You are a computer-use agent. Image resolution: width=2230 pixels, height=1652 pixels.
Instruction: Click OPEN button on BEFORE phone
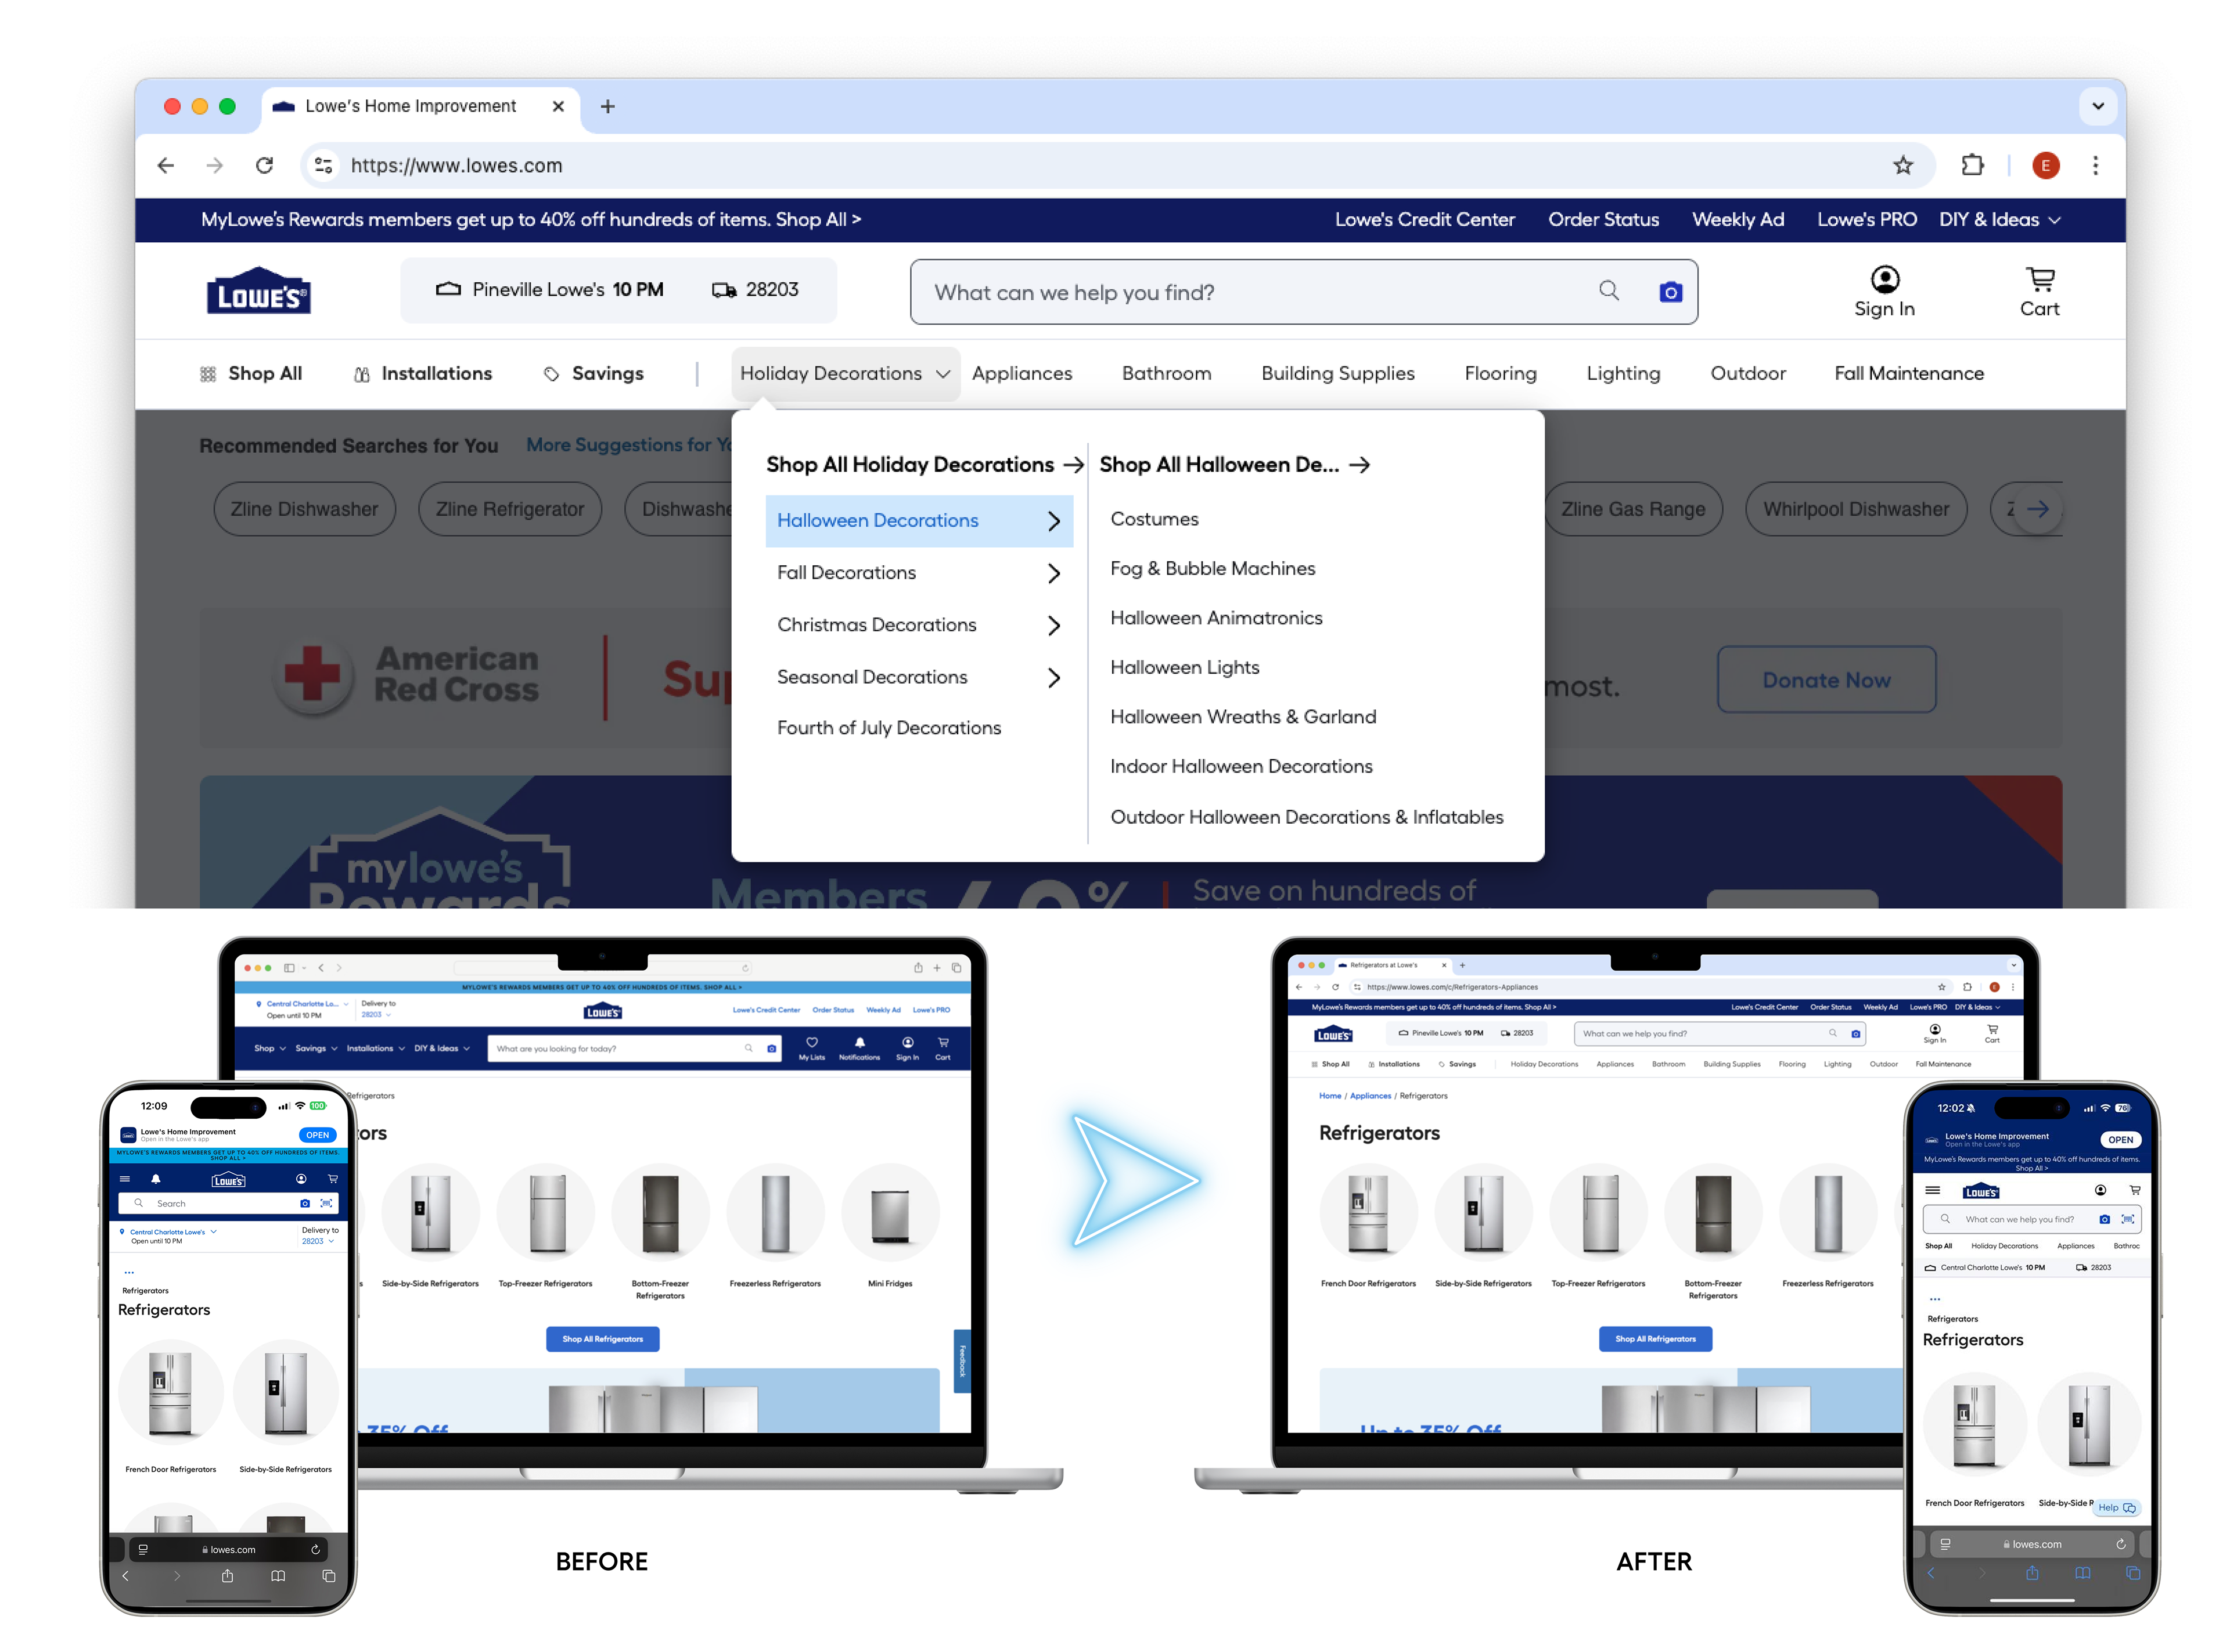click(x=317, y=1135)
